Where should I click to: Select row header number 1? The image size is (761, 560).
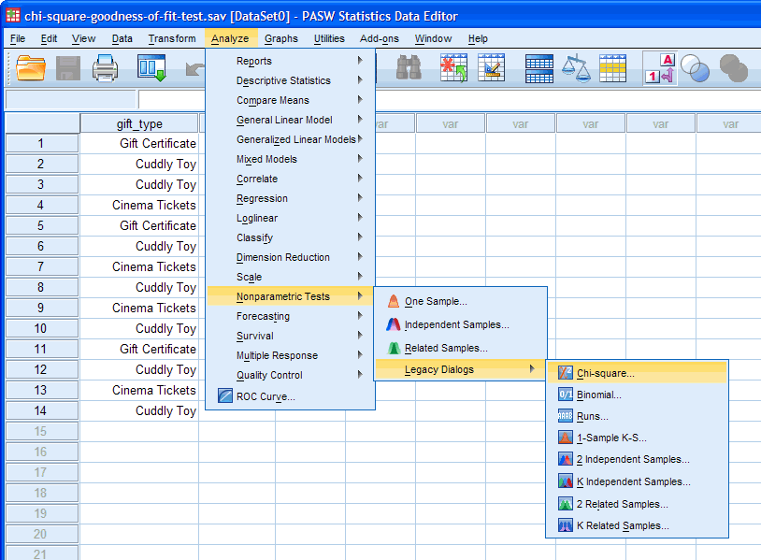pyautogui.click(x=42, y=143)
